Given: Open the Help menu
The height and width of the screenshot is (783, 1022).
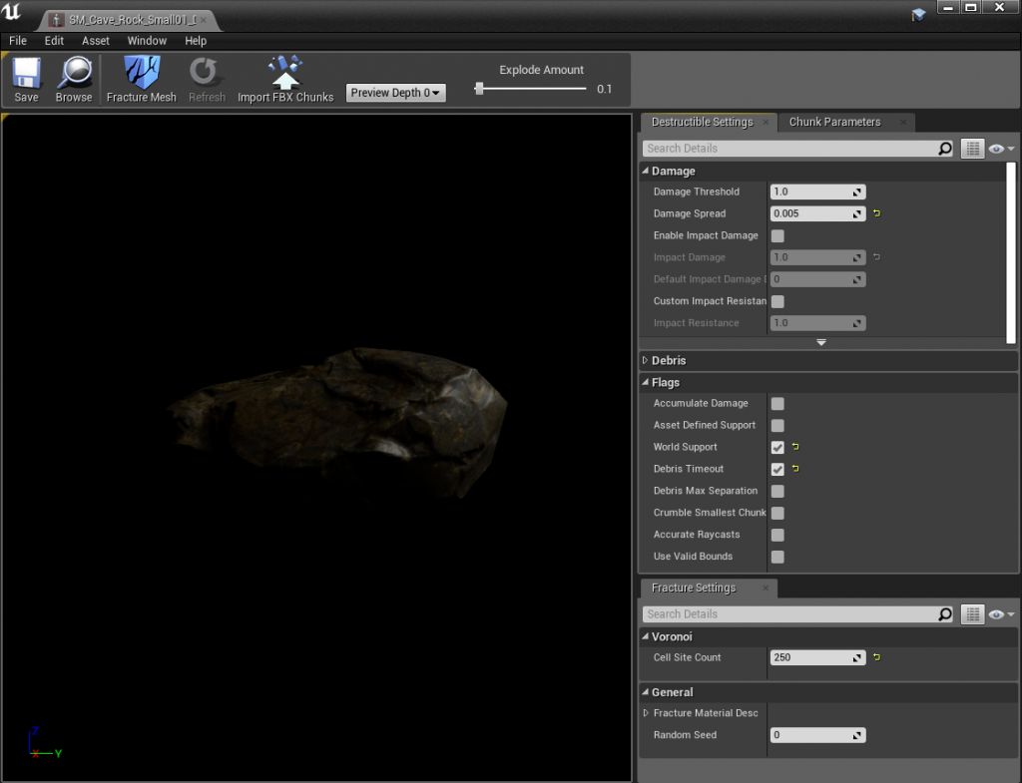Looking at the screenshot, I should pos(195,40).
